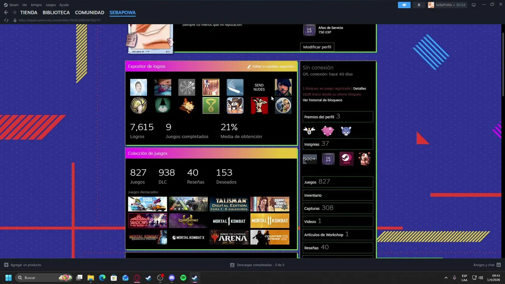The image size is (505, 284).
Task: Open the green medal achievement icon
Action: coord(211,105)
